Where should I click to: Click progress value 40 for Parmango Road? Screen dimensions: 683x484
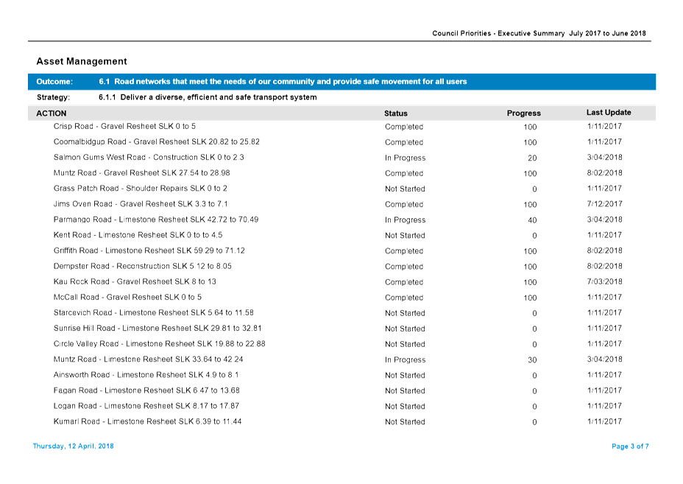[532, 220]
